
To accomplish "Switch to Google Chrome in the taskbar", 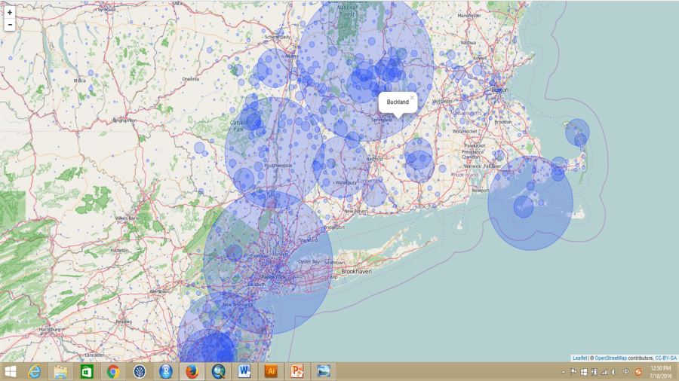I will [x=113, y=371].
